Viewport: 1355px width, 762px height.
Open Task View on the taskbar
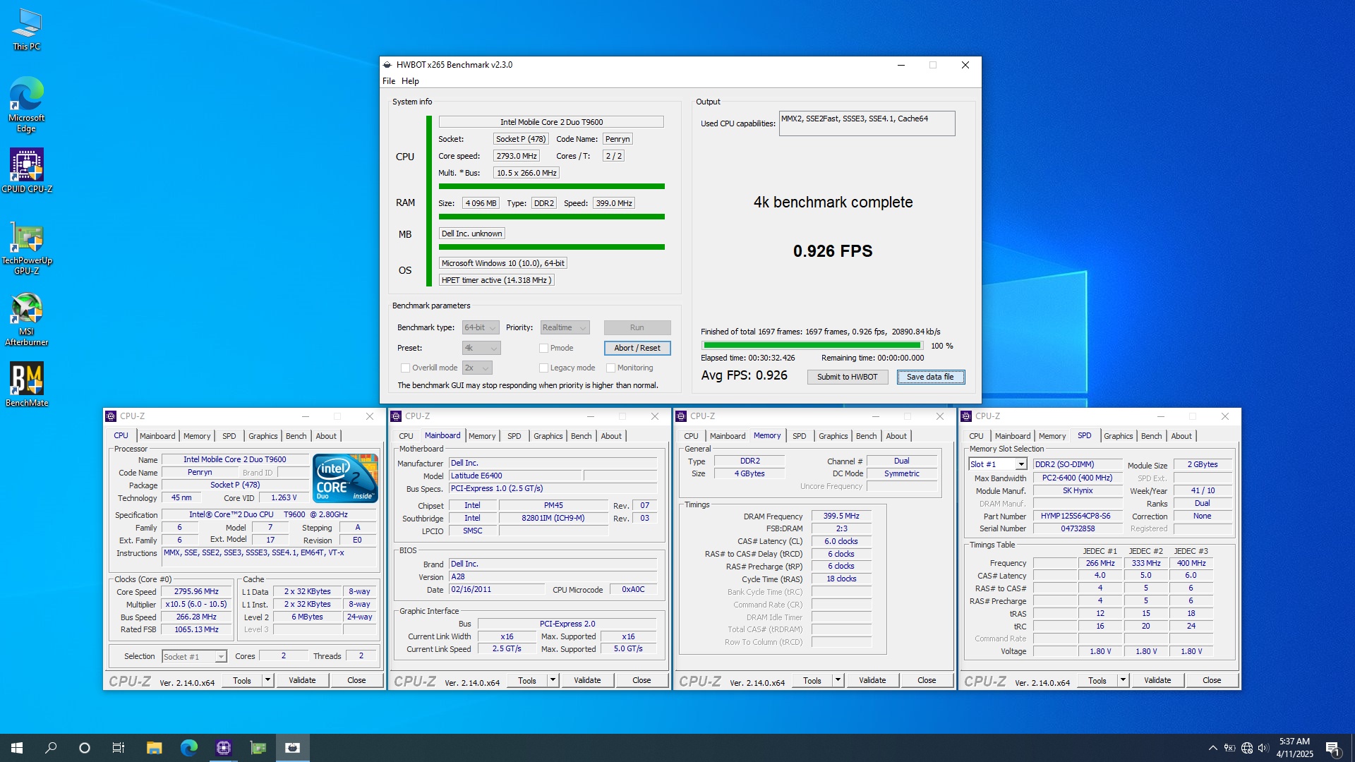[x=119, y=748]
